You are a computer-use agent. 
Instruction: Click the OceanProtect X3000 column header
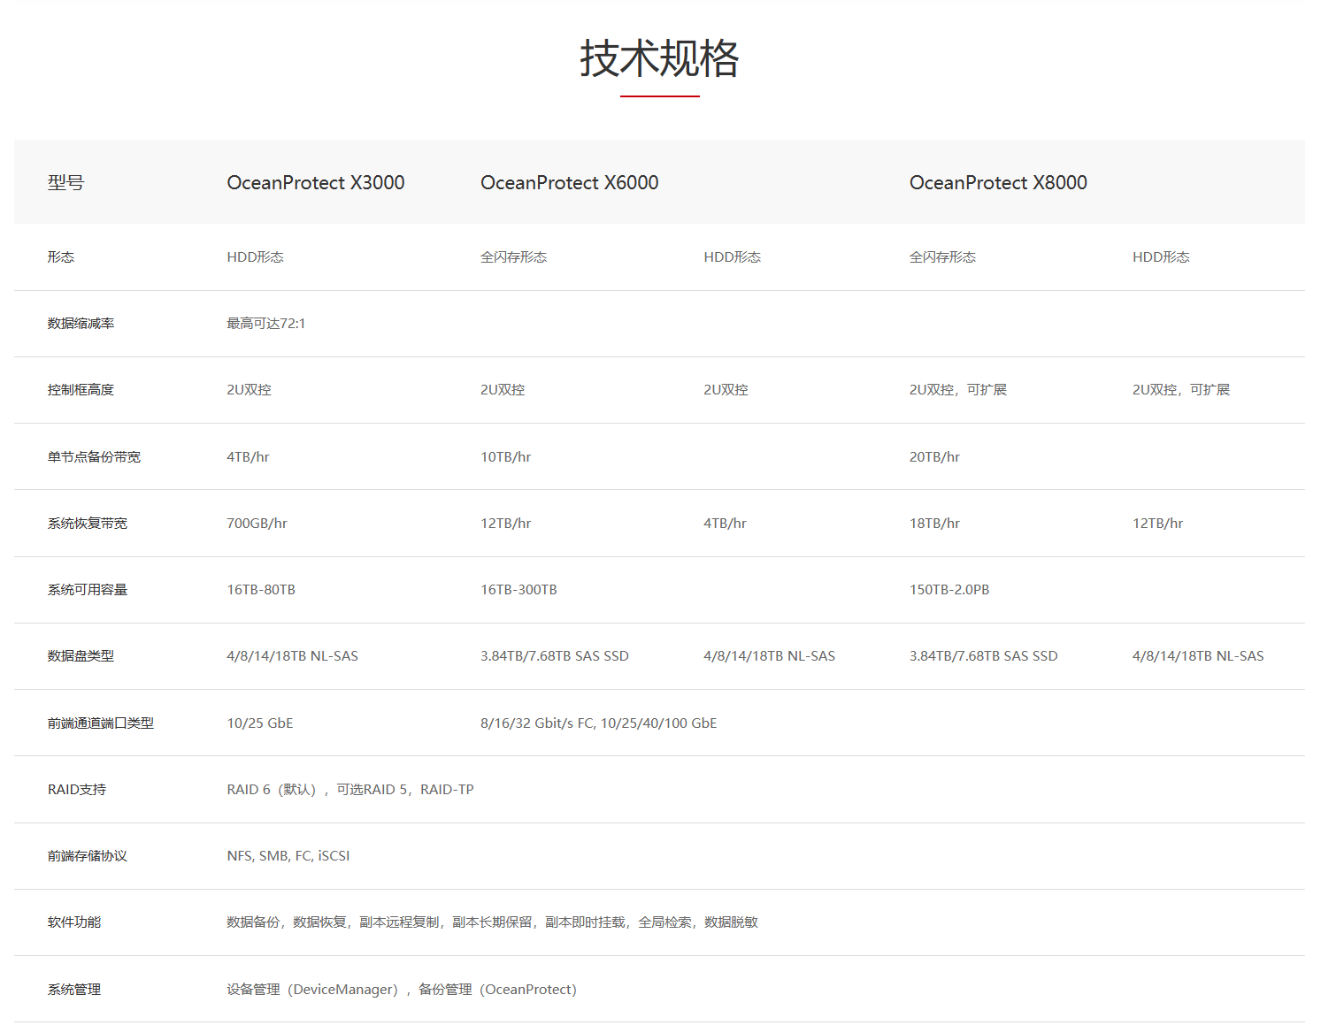coord(316,182)
